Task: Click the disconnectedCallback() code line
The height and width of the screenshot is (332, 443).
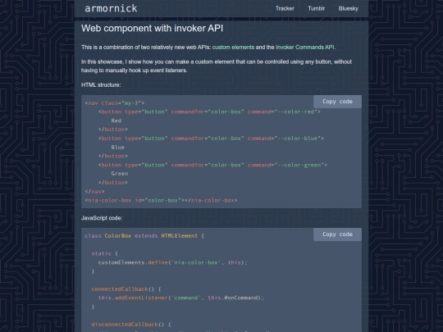Action: pyautogui.click(x=131, y=325)
